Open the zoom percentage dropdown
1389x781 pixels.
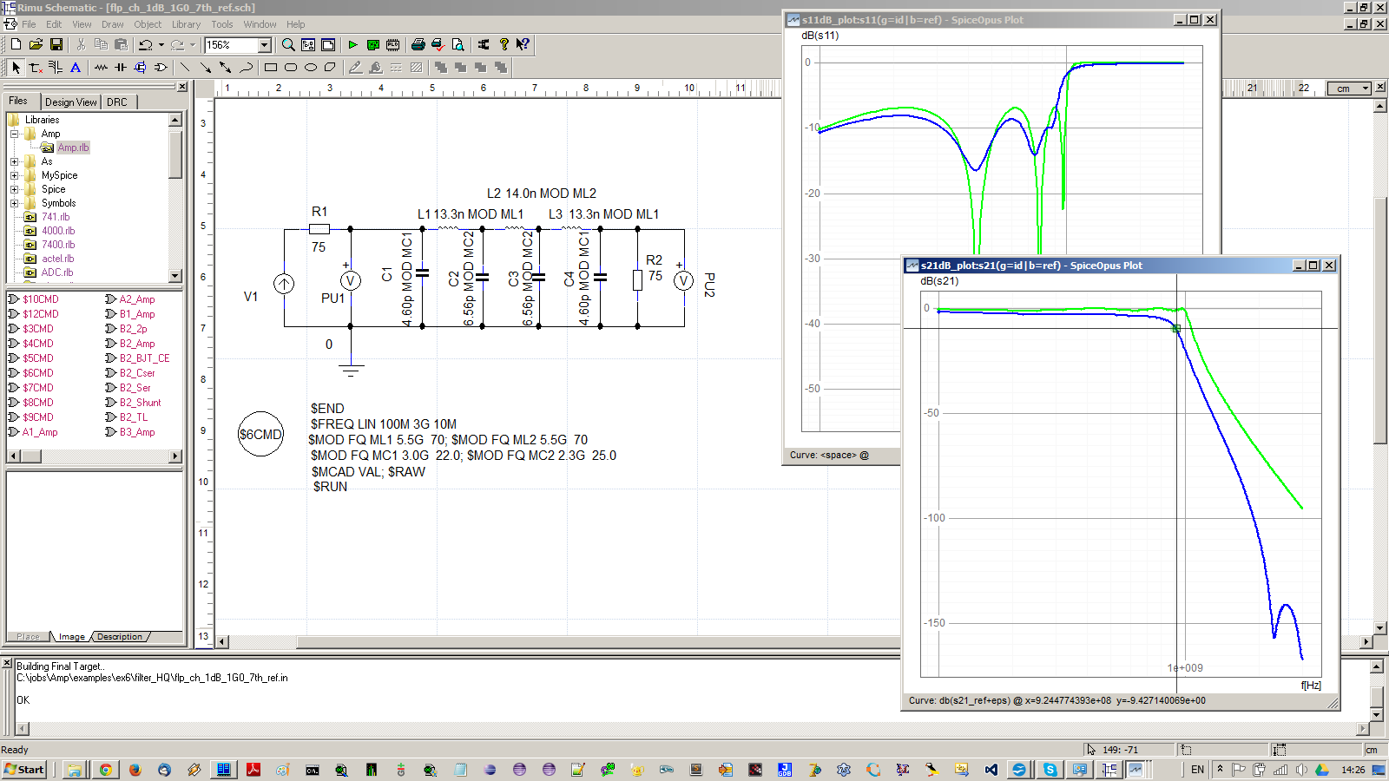pyautogui.click(x=265, y=45)
